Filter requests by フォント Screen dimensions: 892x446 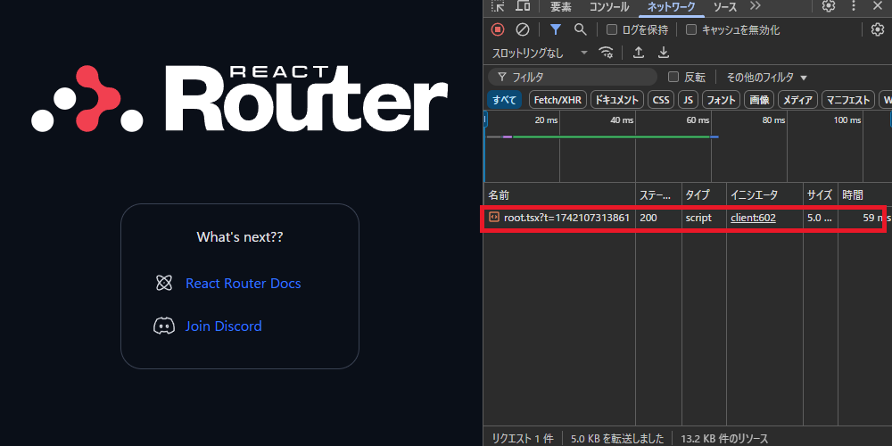(722, 100)
